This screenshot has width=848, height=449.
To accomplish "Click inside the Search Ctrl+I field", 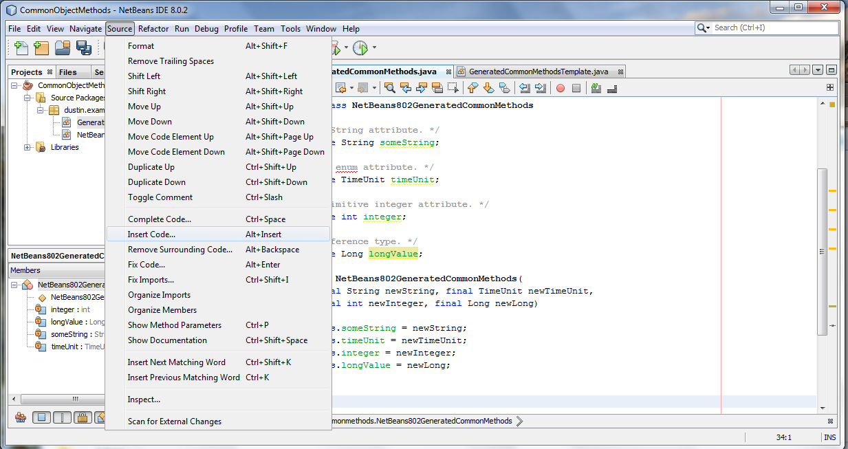I will point(763,28).
